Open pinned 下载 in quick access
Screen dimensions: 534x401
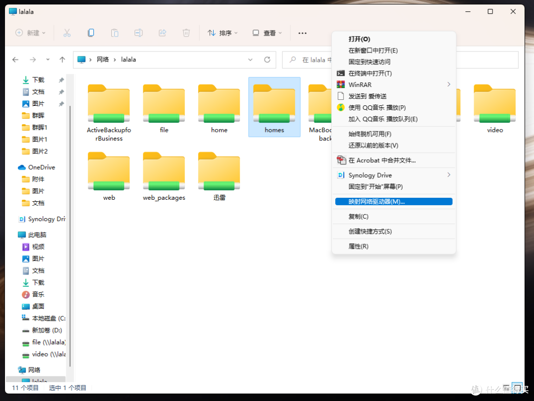tap(33, 80)
